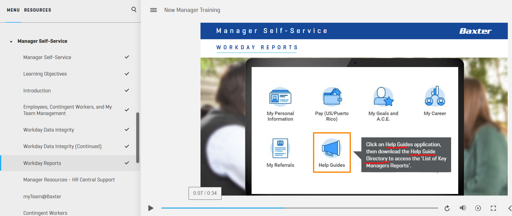Click the Pay (US/Puerto Rico) wallet icon
The height and width of the screenshot is (216, 512).
pos(332,96)
